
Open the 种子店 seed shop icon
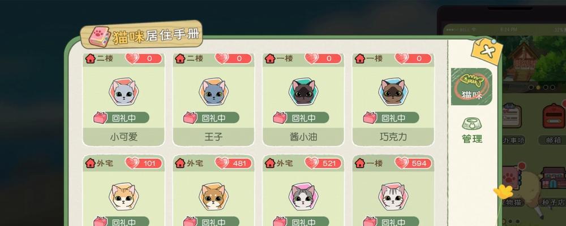coord(554,186)
